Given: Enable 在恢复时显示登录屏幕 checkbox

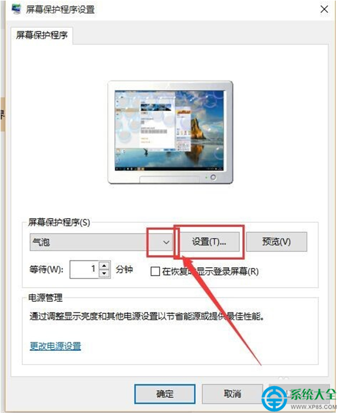Looking at the screenshot, I should [155, 271].
